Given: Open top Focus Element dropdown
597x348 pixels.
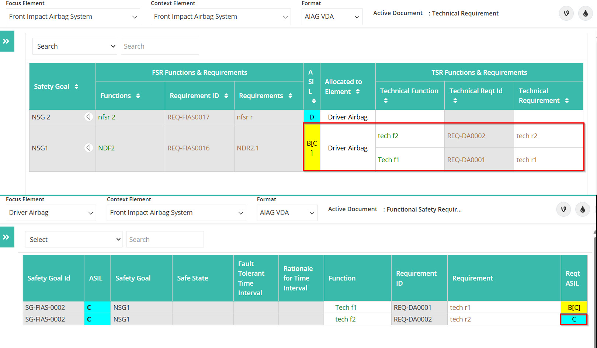Looking at the screenshot, I should point(73,17).
